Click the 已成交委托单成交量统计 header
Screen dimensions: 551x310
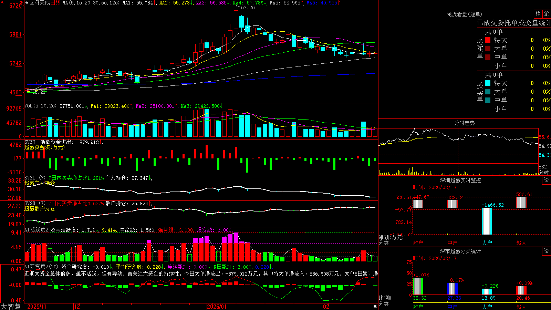[x=514, y=23]
